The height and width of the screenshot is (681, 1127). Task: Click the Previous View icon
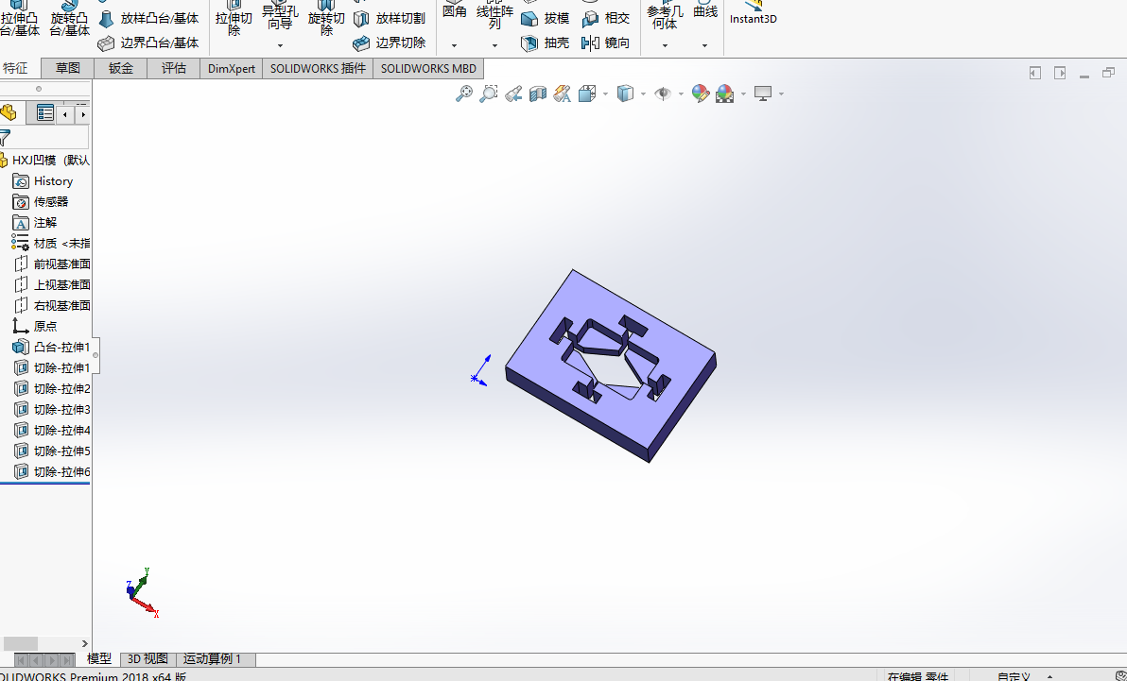513,94
